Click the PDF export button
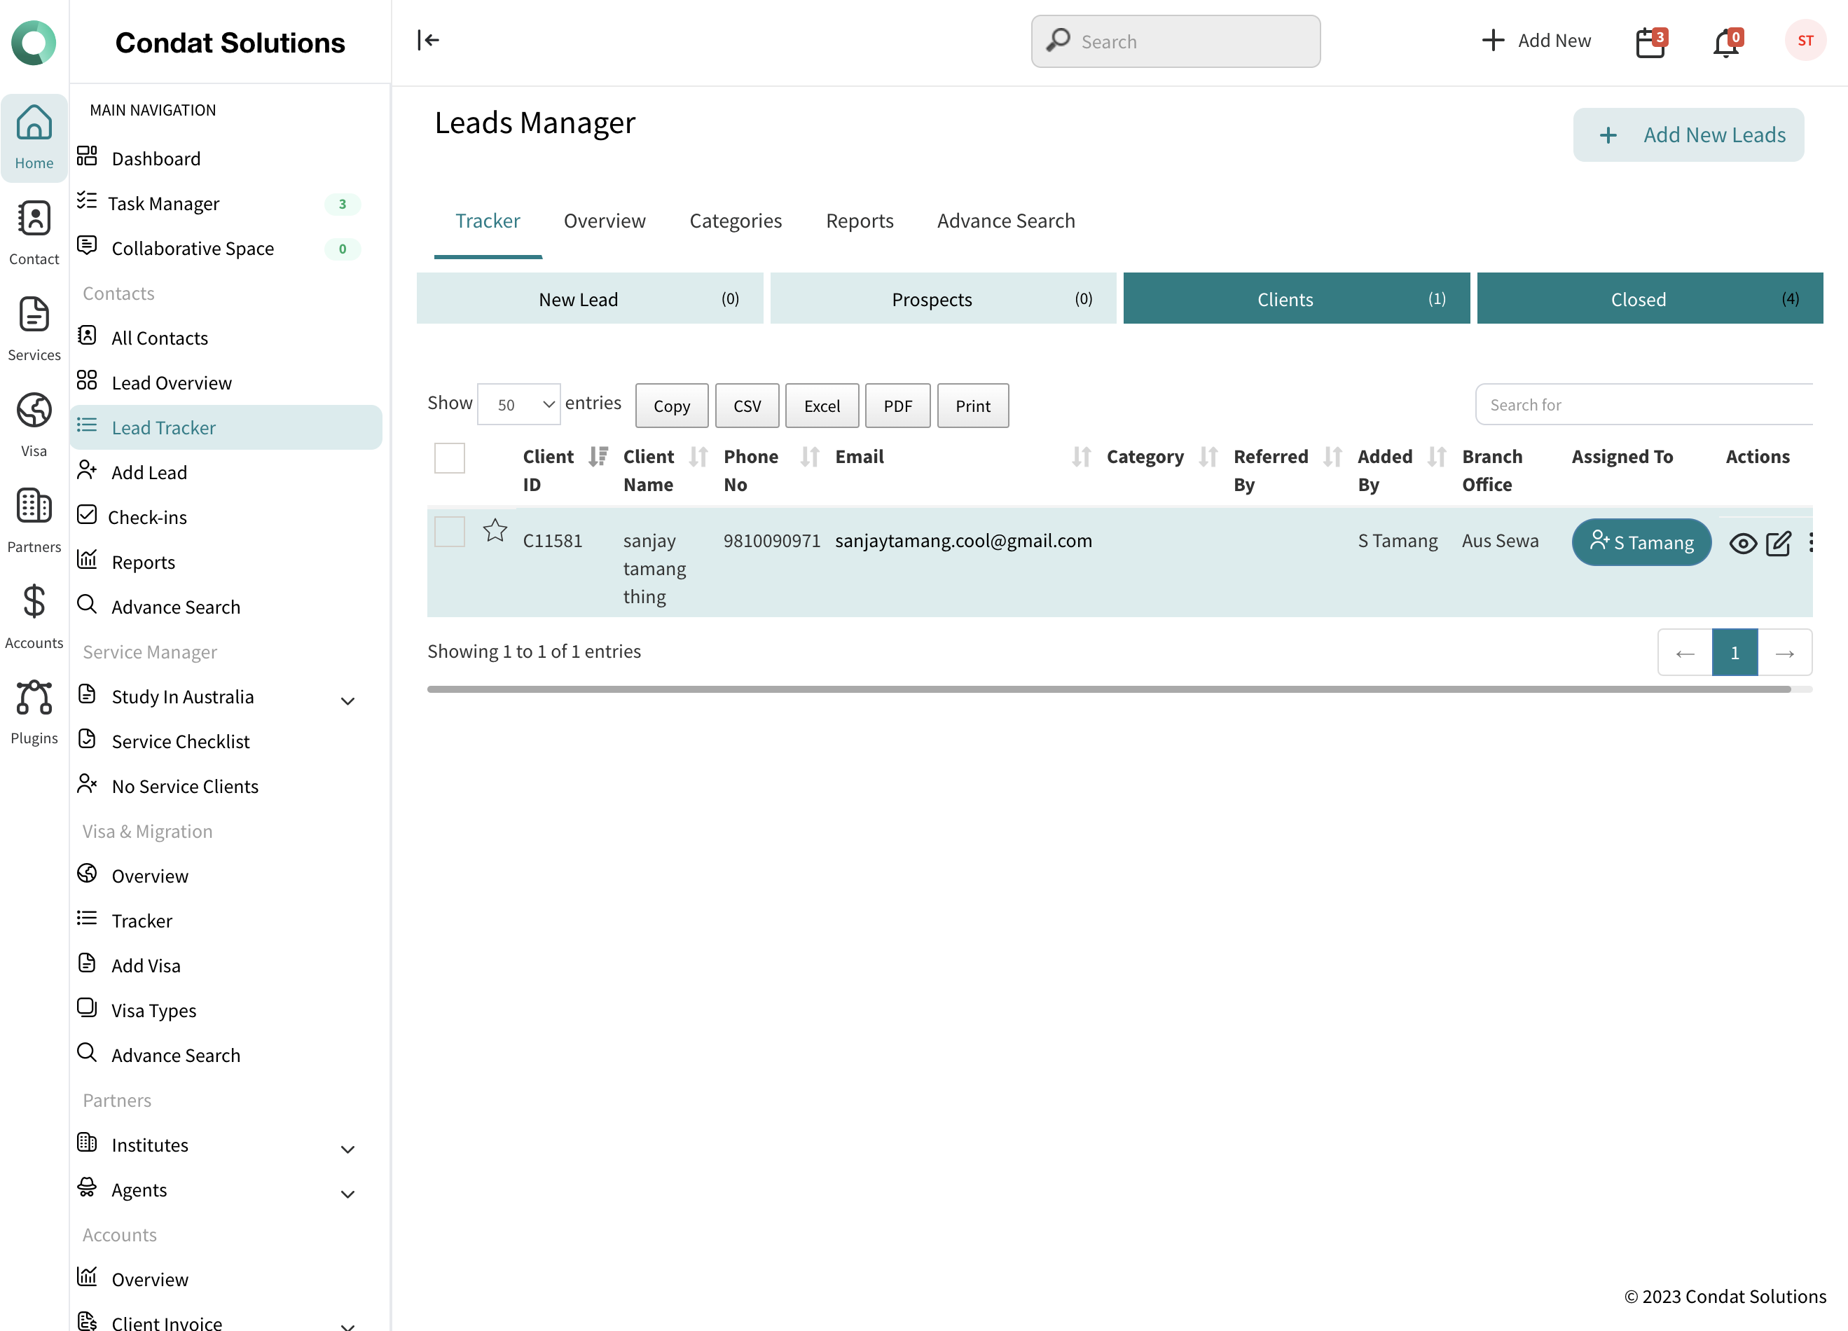1848x1331 pixels. coord(898,406)
